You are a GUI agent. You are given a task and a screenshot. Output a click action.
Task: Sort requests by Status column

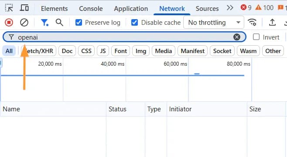[126, 109]
